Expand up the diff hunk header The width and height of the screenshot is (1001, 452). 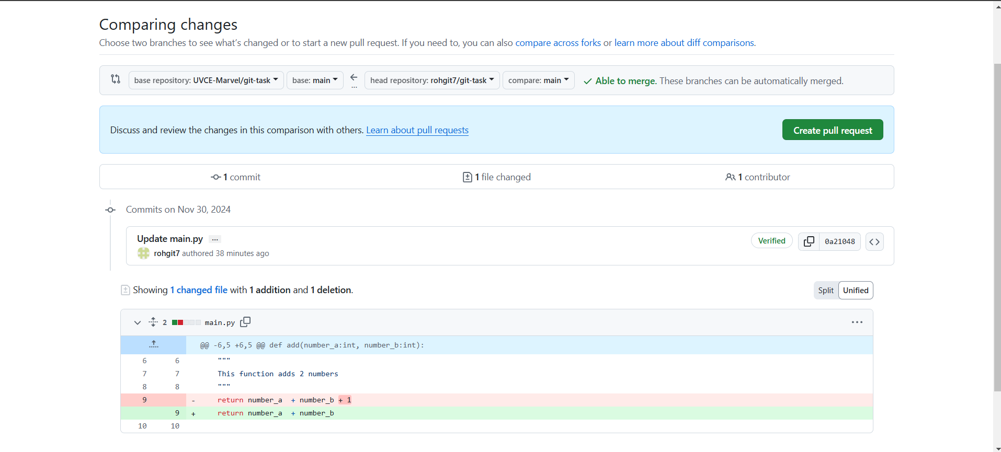tap(153, 345)
